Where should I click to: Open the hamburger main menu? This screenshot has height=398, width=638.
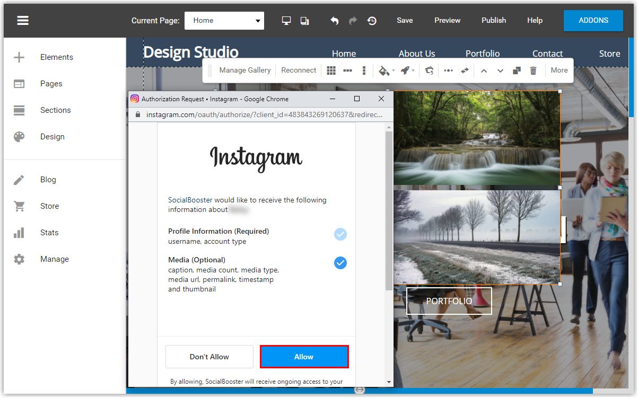click(x=23, y=21)
